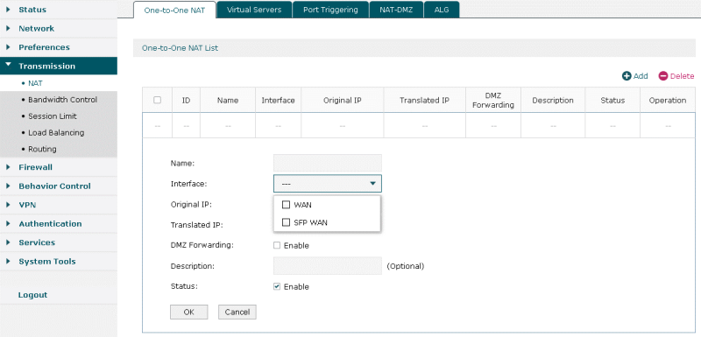Check the SFP WAN interface option

tap(287, 222)
